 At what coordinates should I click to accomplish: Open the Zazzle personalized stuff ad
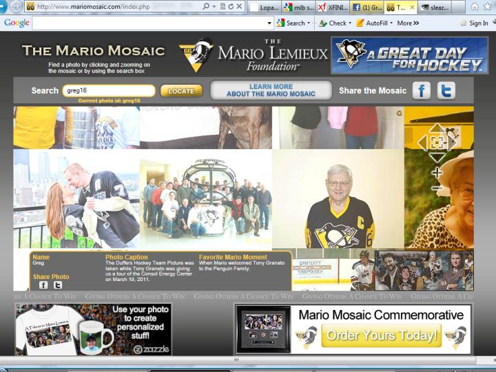pos(93,329)
